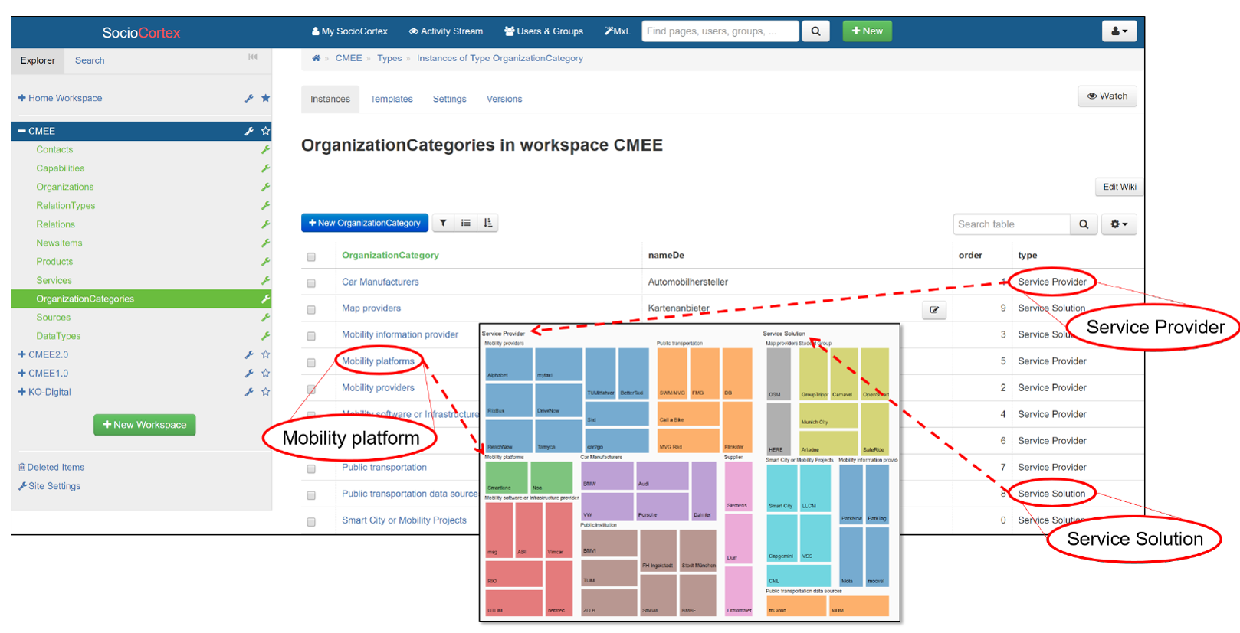Open Deleted Items in sidebar
The height and width of the screenshot is (633, 1240).
51,467
